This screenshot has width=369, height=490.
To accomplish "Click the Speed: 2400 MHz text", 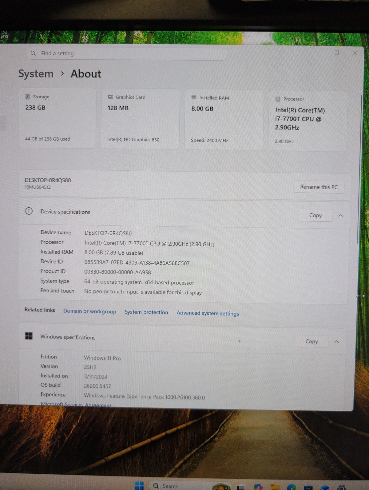I will tap(209, 140).
